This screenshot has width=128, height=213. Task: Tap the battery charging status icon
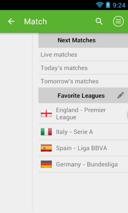(108, 5)
